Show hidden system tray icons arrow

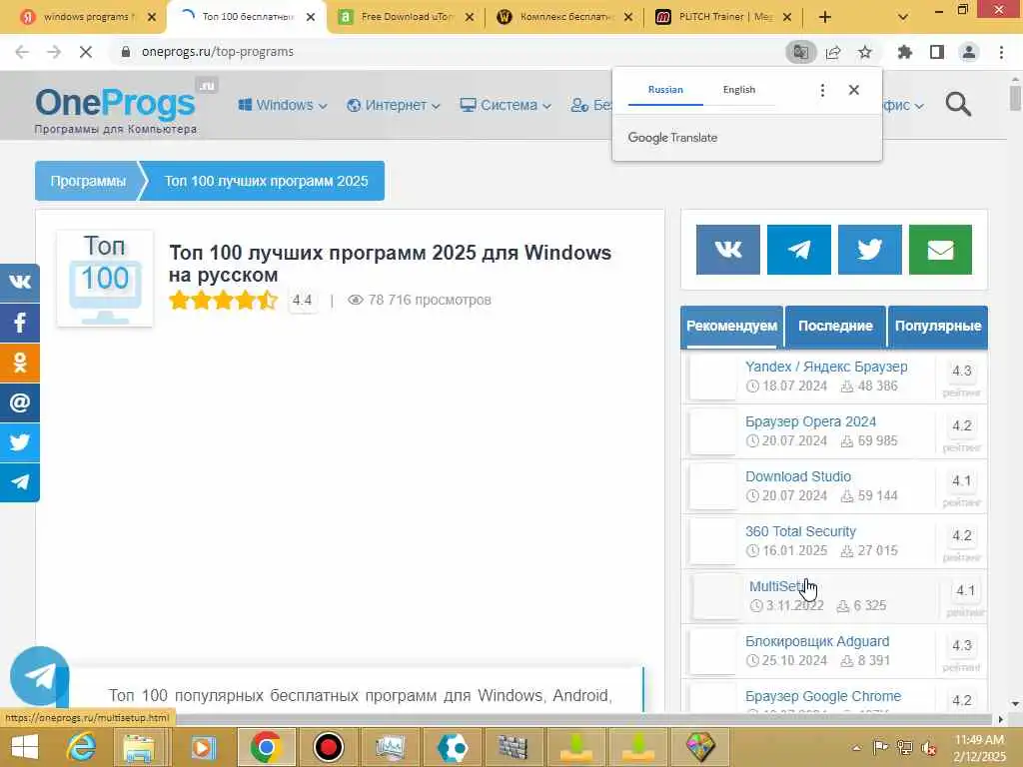(856, 747)
